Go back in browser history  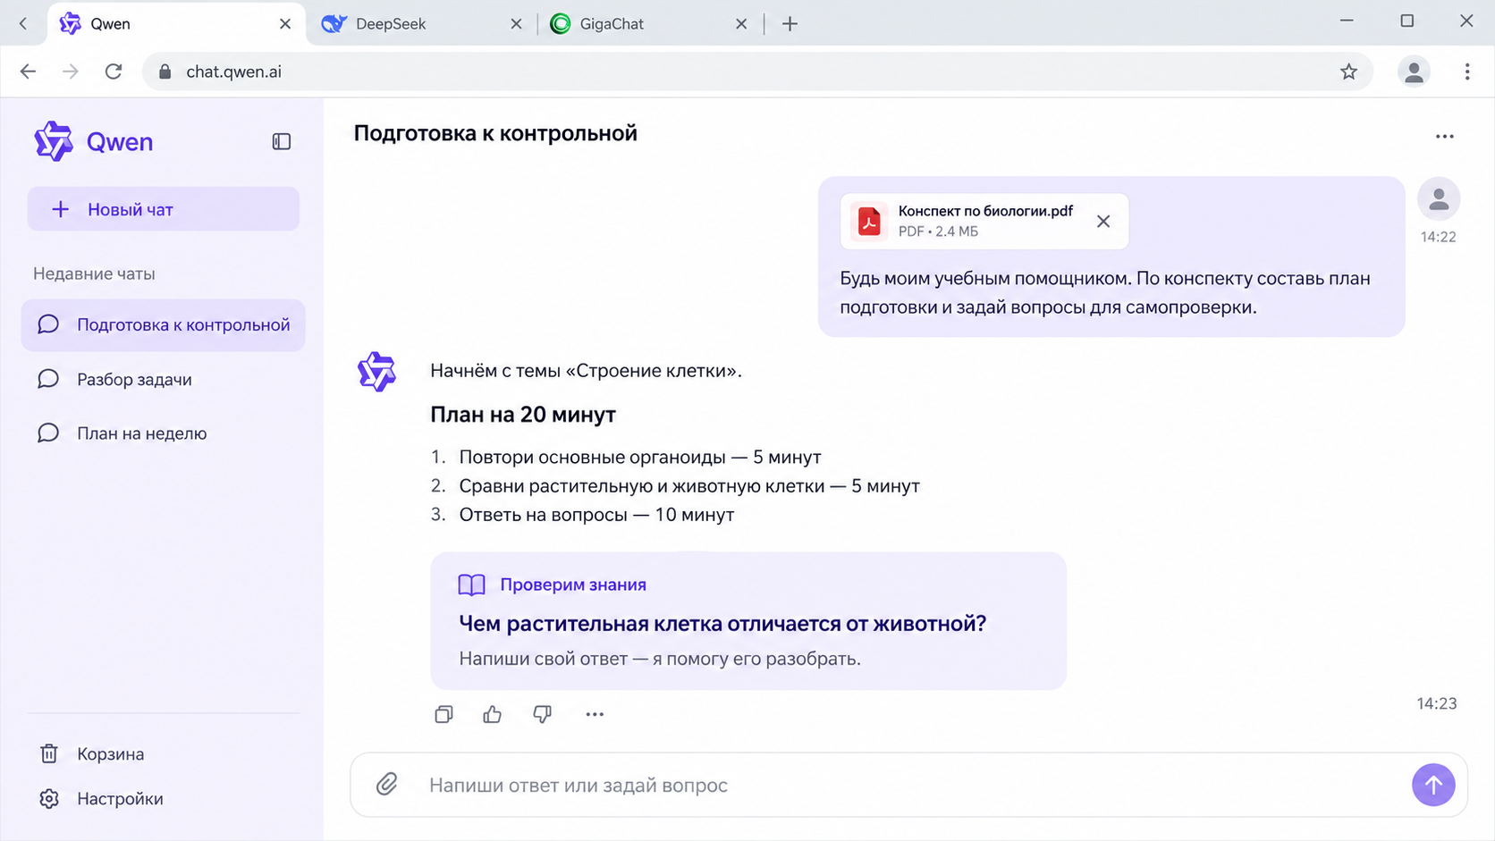(29, 71)
